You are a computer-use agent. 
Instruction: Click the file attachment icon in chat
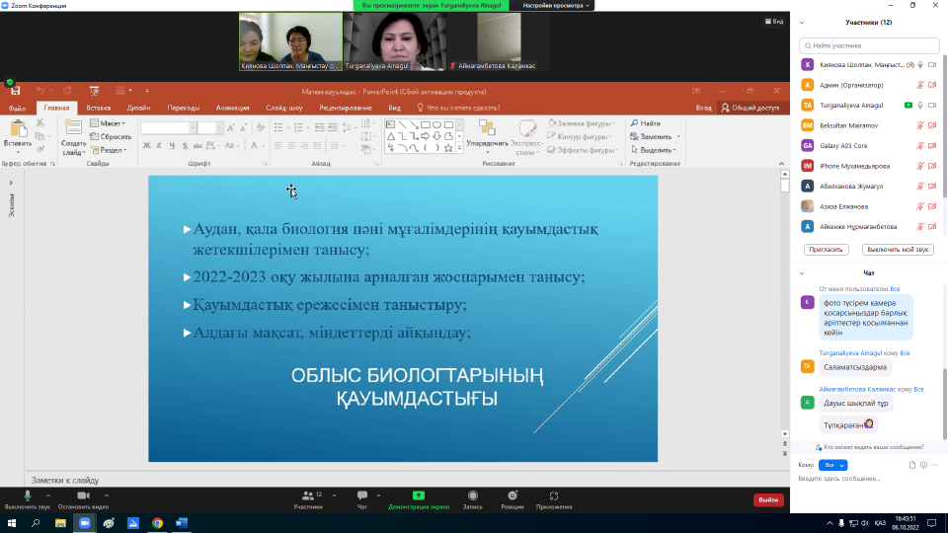point(911,465)
